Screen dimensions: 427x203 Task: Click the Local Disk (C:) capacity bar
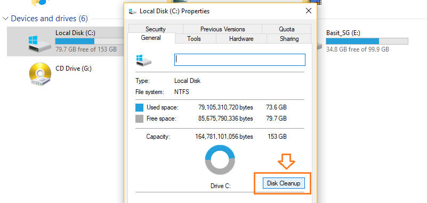[x=90, y=41]
